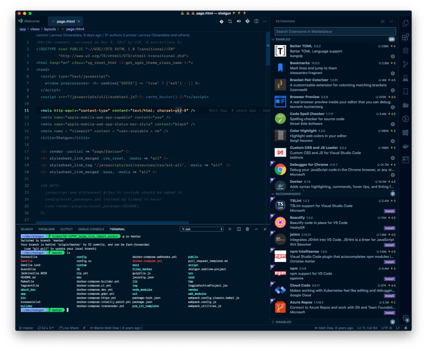Open the terminal selector '1: zsh' dropdown

point(201,229)
